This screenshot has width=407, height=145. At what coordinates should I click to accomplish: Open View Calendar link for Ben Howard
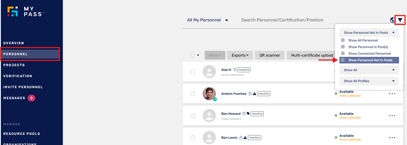(x=350, y=118)
